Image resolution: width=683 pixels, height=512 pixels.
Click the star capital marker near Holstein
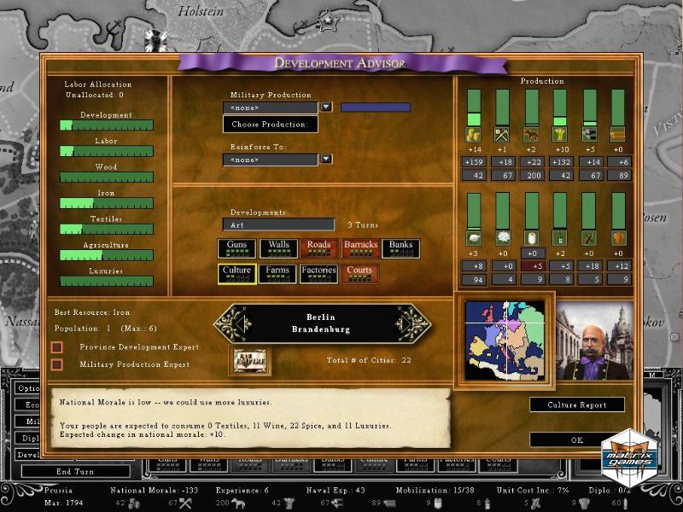[327, 20]
